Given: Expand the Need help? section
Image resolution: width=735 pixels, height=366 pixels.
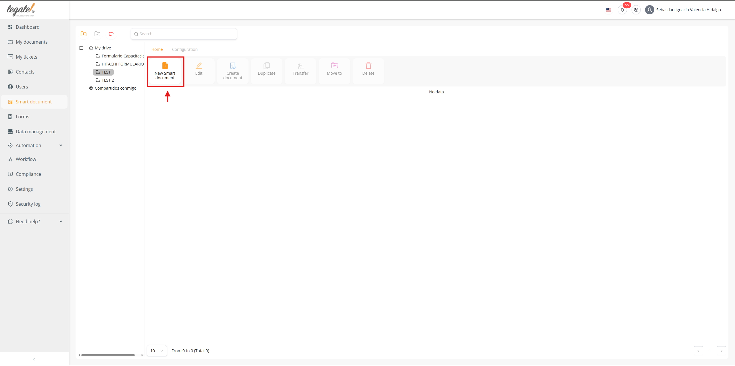Looking at the screenshot, I should pyautogui.click(x=61, y=221).
